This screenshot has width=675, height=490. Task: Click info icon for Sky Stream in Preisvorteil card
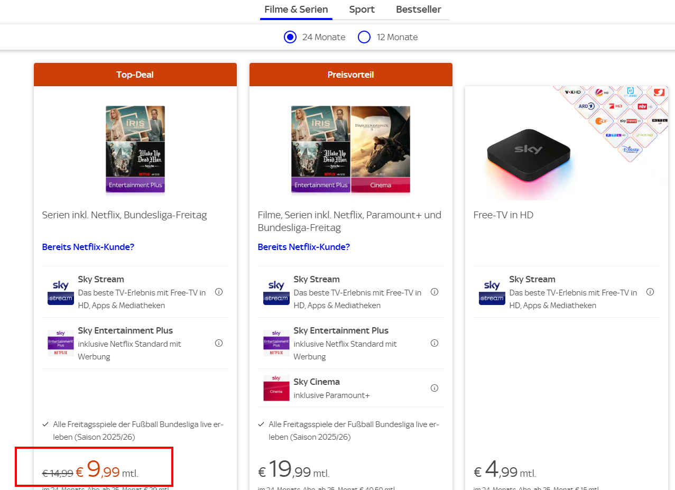tap(434, 292)
